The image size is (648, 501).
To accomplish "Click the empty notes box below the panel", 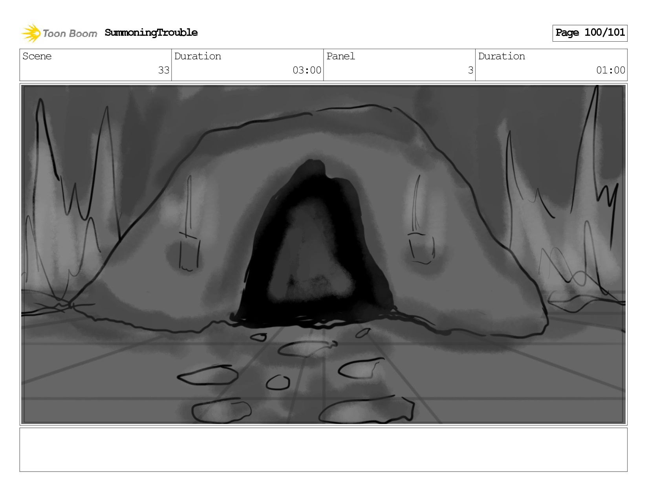I will pos(323,450).
